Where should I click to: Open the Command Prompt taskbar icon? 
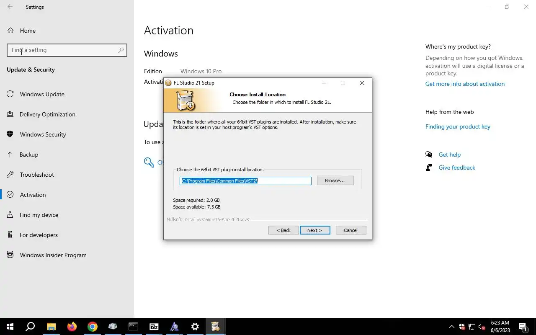click(x=133, y=327)
